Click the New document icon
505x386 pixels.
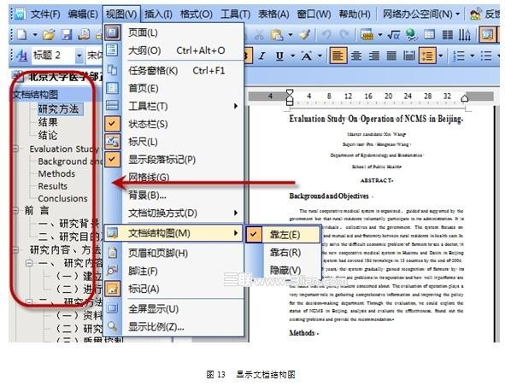[22, 35]
